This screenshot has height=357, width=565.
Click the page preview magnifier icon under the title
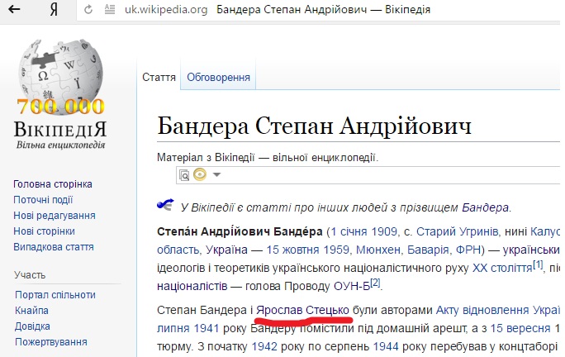(x=184, y=174)
